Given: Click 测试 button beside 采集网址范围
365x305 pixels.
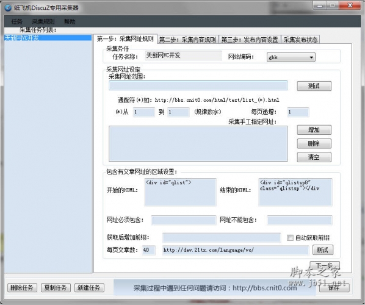Looking at the screenshot, I should 314,86.
